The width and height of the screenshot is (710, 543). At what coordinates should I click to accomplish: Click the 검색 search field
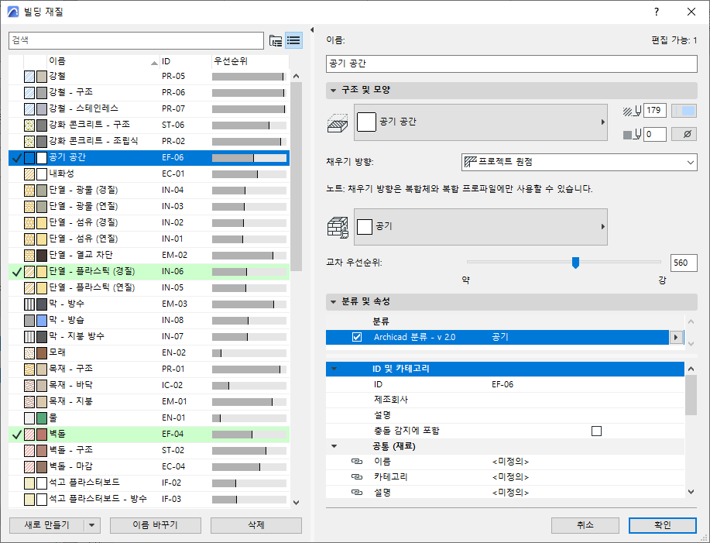pos(135,40)
